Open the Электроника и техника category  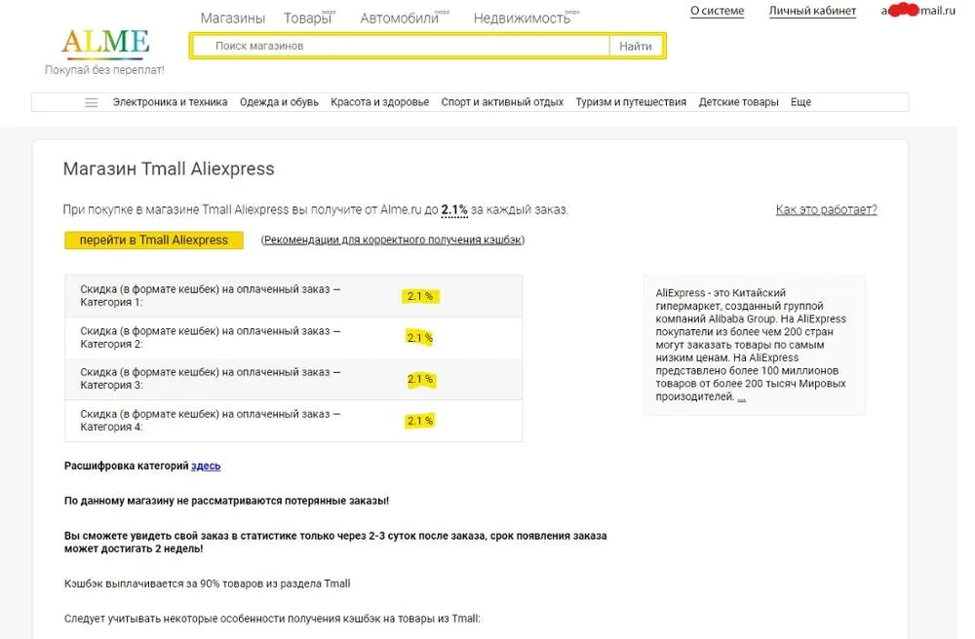(170, 102)
